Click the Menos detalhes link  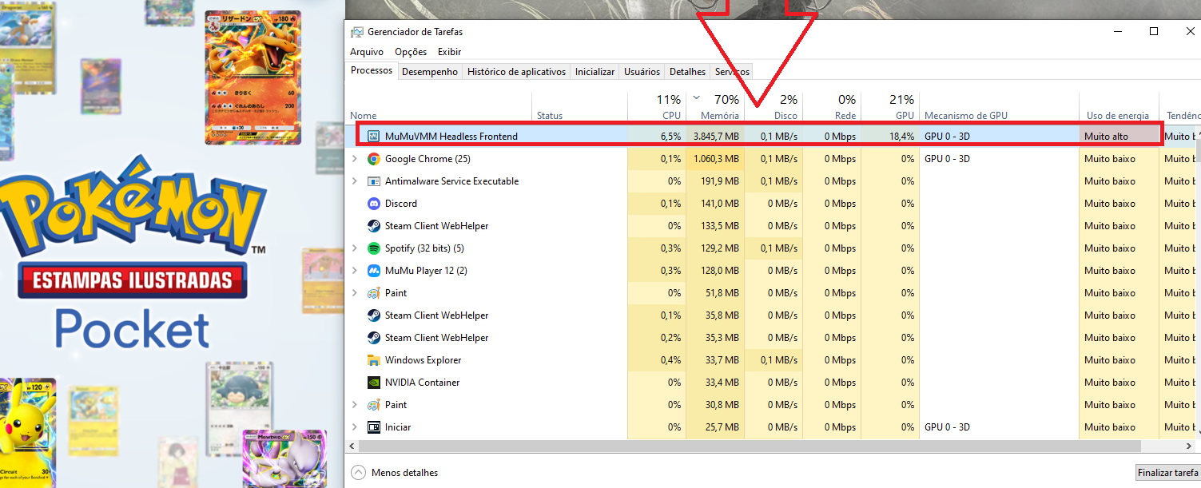tap(404, 473)
